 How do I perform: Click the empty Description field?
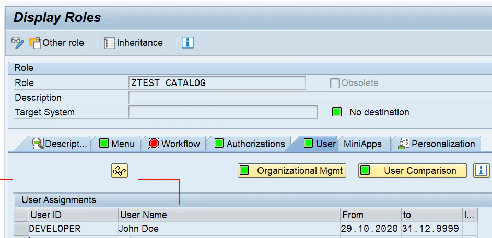pyautogui.click(x=310, y=98)
